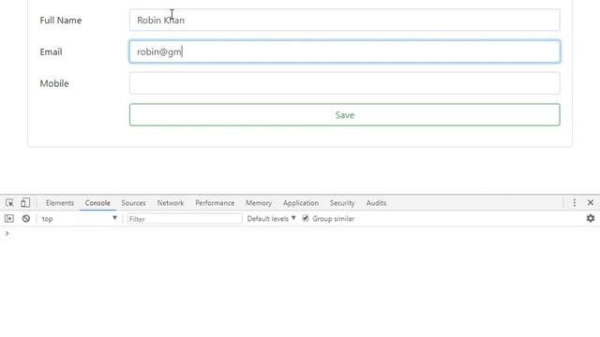Toggle the device toolbar icon
Image resolution: width=600 pixels, height=337 pixels.
(x=25, y=202)
